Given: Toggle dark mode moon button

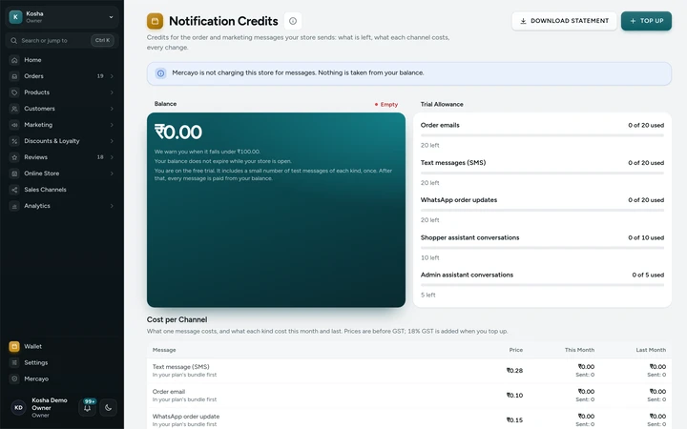Looking at the screenshot, I should [108, 408].
